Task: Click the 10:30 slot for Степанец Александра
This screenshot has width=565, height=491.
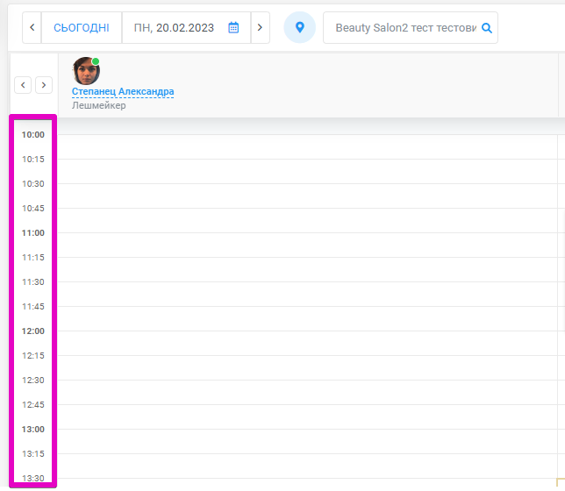Action: click(308, 196)
